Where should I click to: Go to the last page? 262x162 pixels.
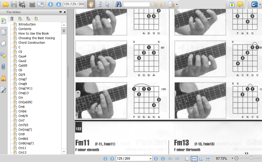pos(163,159)
